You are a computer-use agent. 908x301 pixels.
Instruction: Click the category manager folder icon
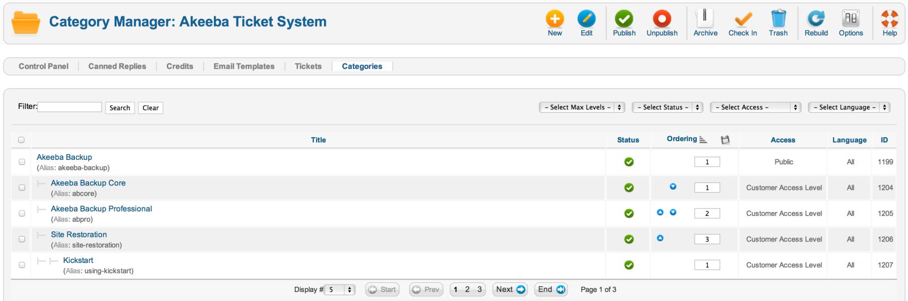(x=26, y=23)
